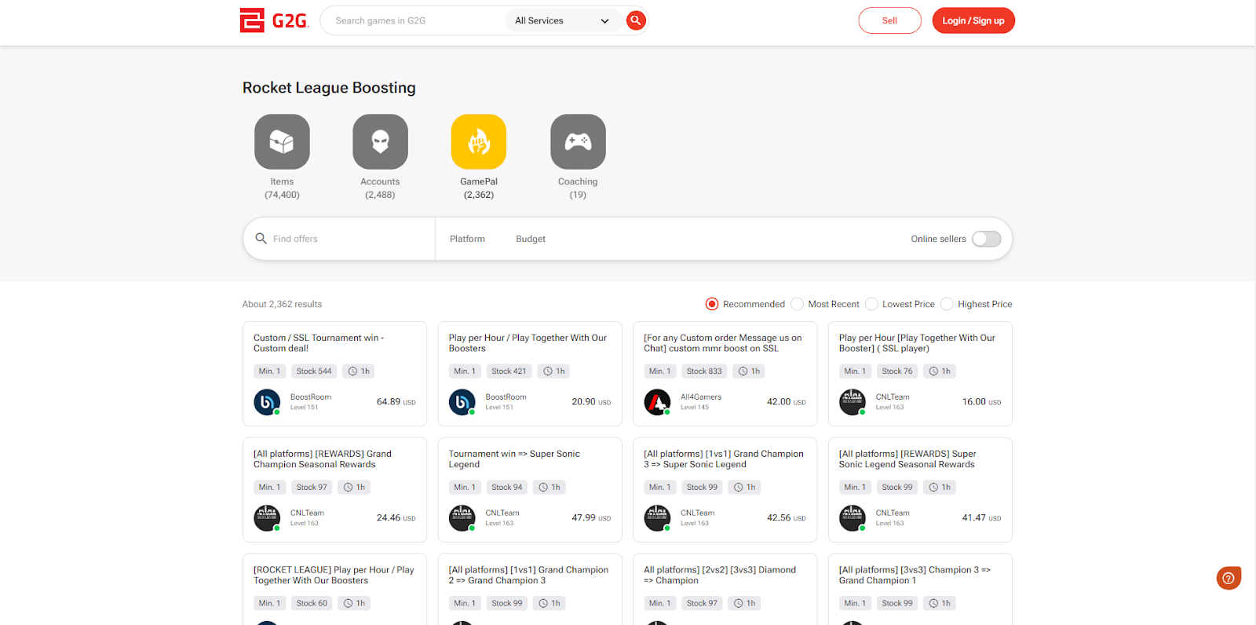Click CNLTeam avatar on 16.00 USD offer
The width and height of the screenshot is (1256, 625).
point(853,402)
